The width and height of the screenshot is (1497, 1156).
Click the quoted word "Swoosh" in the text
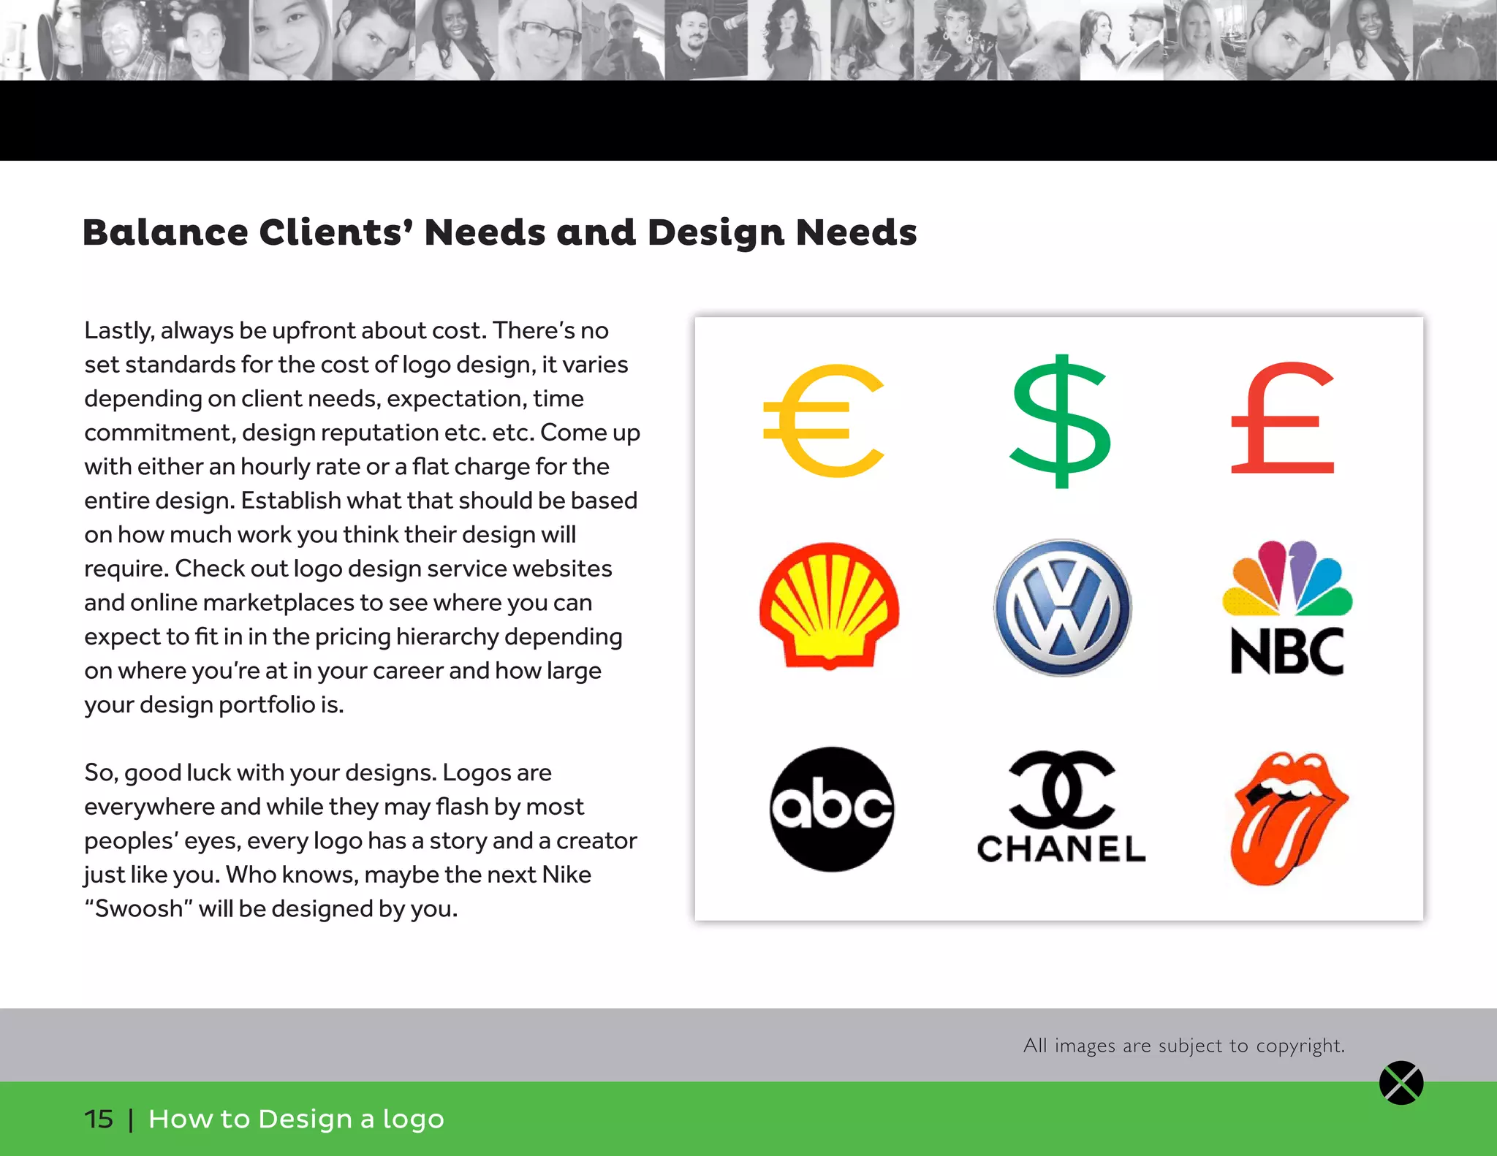tap(139, 908)
